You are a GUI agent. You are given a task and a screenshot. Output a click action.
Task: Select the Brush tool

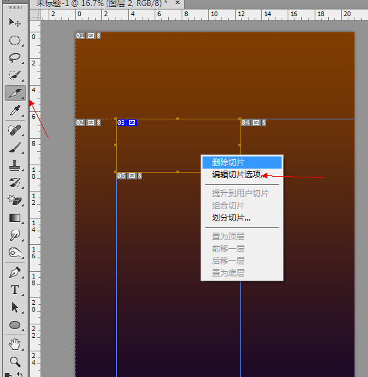point(15,148)
